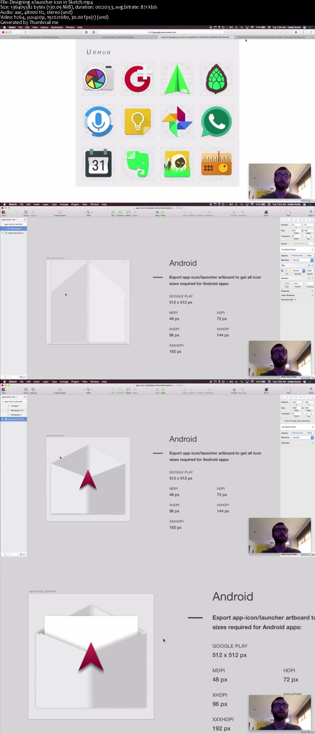Click Create Symbol in the 7:54 AM Sketch toolbar
The height and width of the screenshot is (734, 315).
tap(60, 213)
